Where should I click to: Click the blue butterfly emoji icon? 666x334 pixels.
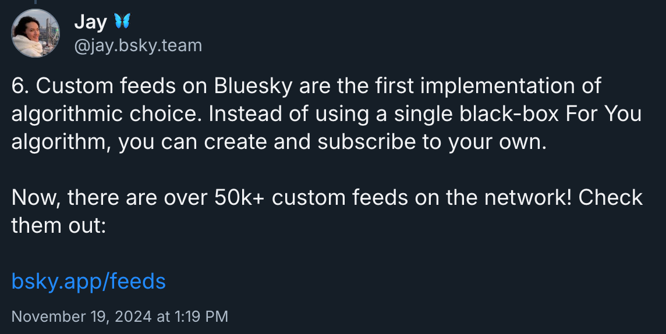point(122,21)
